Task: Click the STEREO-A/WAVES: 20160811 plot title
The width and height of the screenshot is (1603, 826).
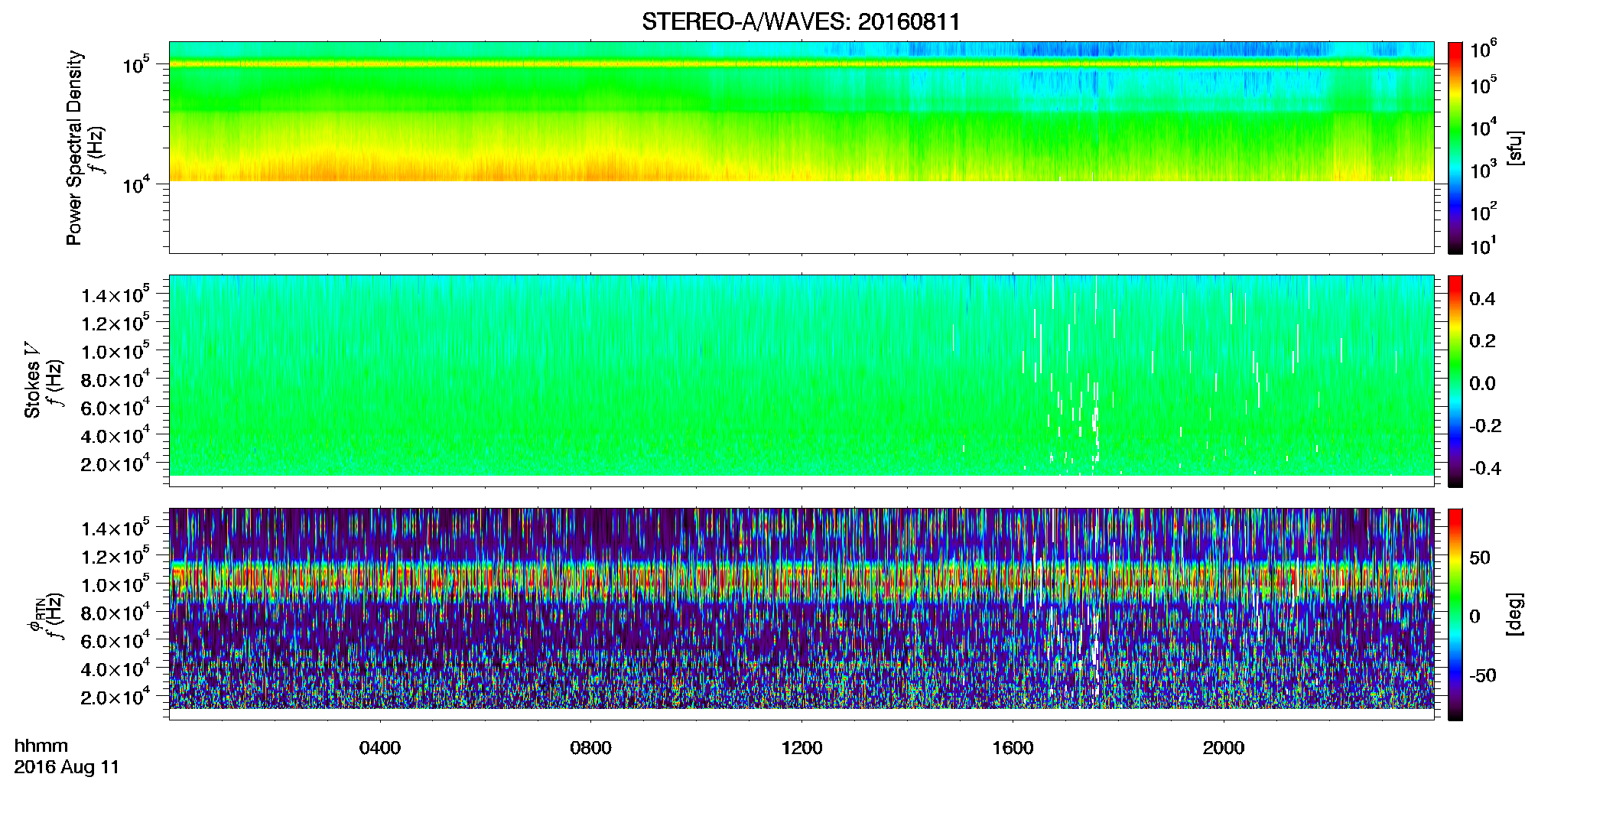Action: pyautogui.click(x=801, y=21)
